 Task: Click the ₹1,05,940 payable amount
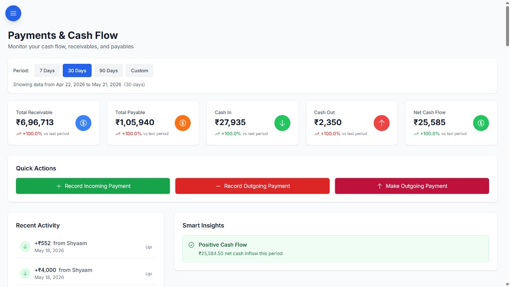[x=135, y=123]
